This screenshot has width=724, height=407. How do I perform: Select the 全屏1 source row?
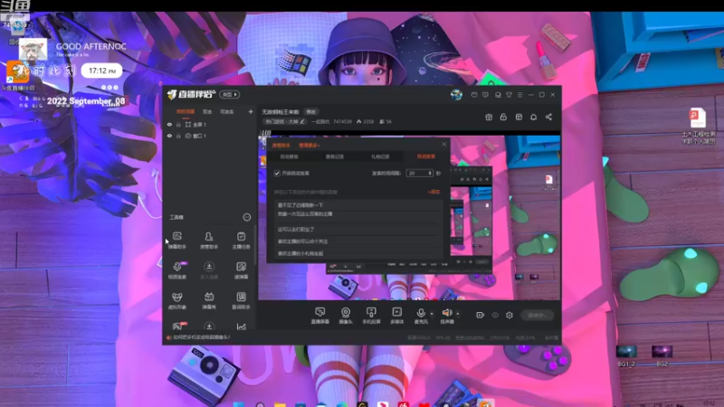tap(209, 125)
